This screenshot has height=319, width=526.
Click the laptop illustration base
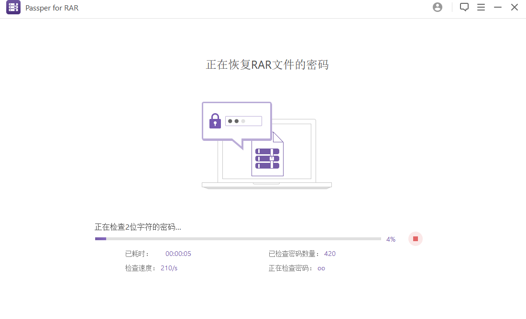click(x=266, y=185)
